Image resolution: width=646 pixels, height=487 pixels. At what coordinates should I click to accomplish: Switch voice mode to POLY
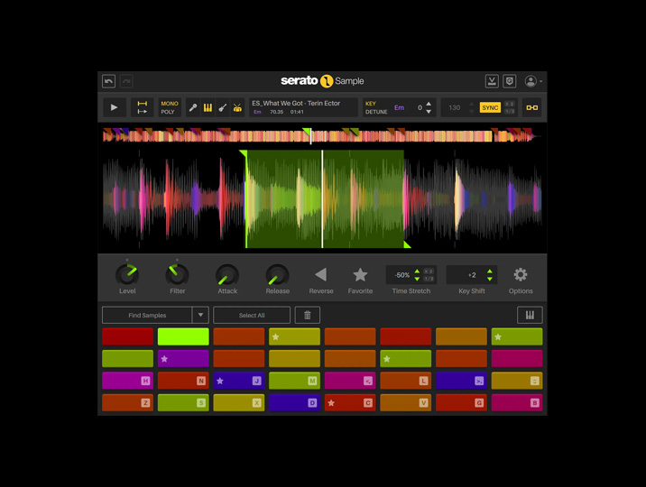coord(168,112)
